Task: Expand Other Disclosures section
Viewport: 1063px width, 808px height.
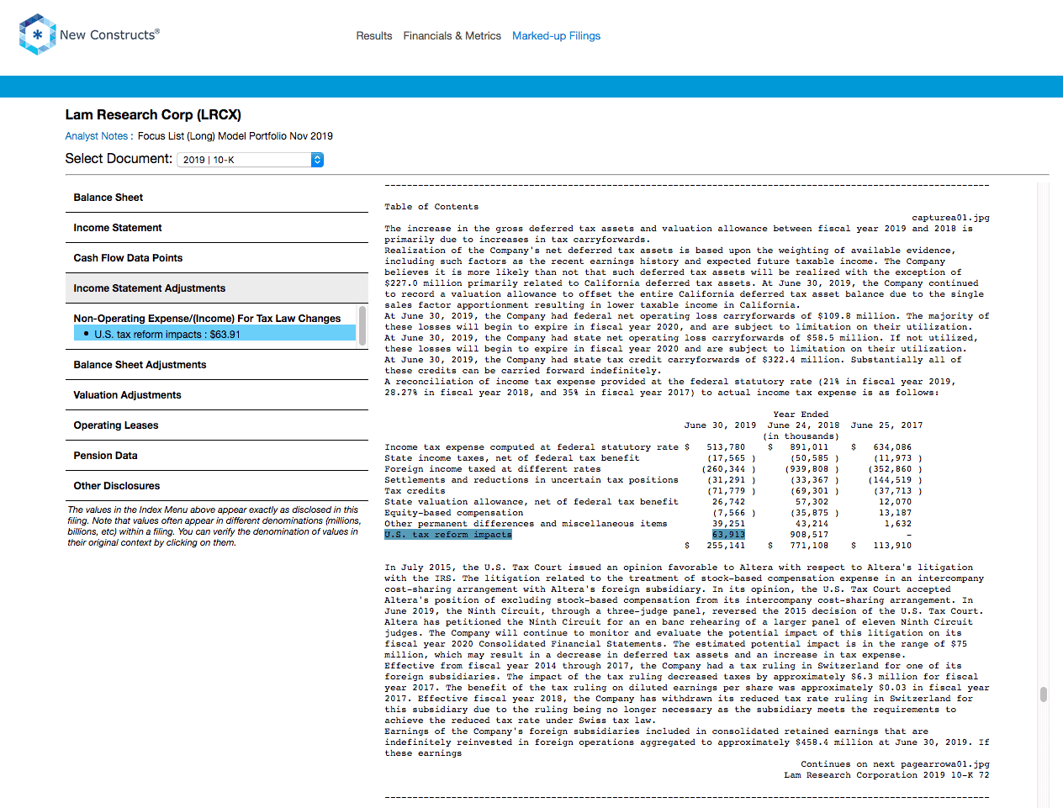Action: tap(217, 486)
